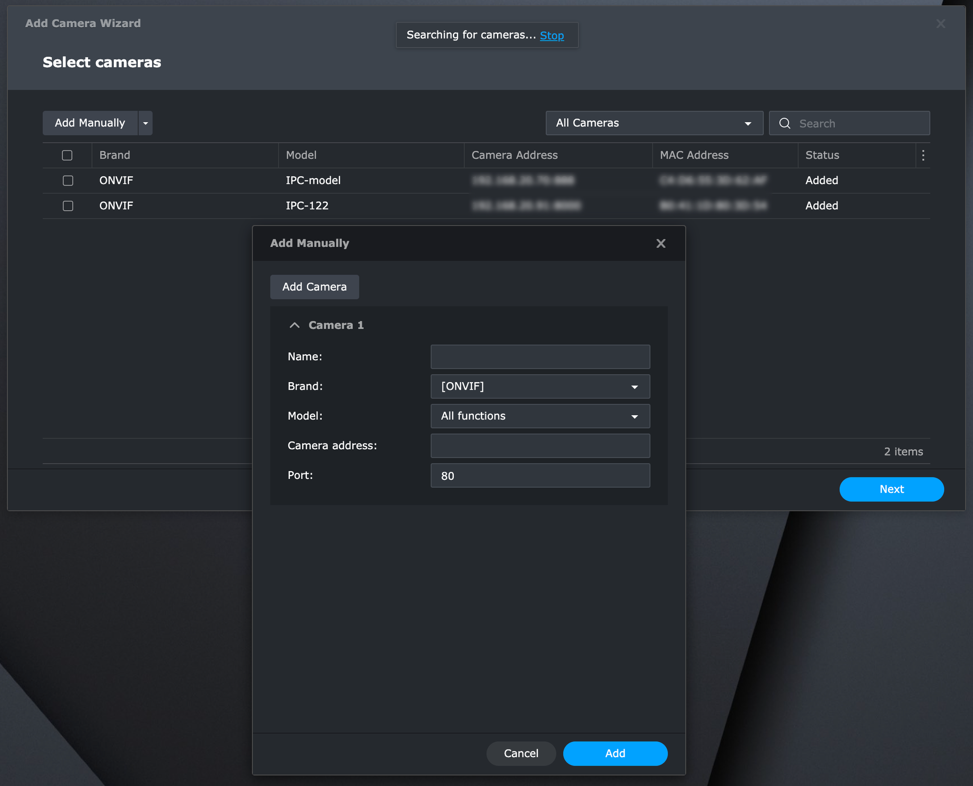
Task: Click the Add Camera button
Action: [x=314, y=287]
